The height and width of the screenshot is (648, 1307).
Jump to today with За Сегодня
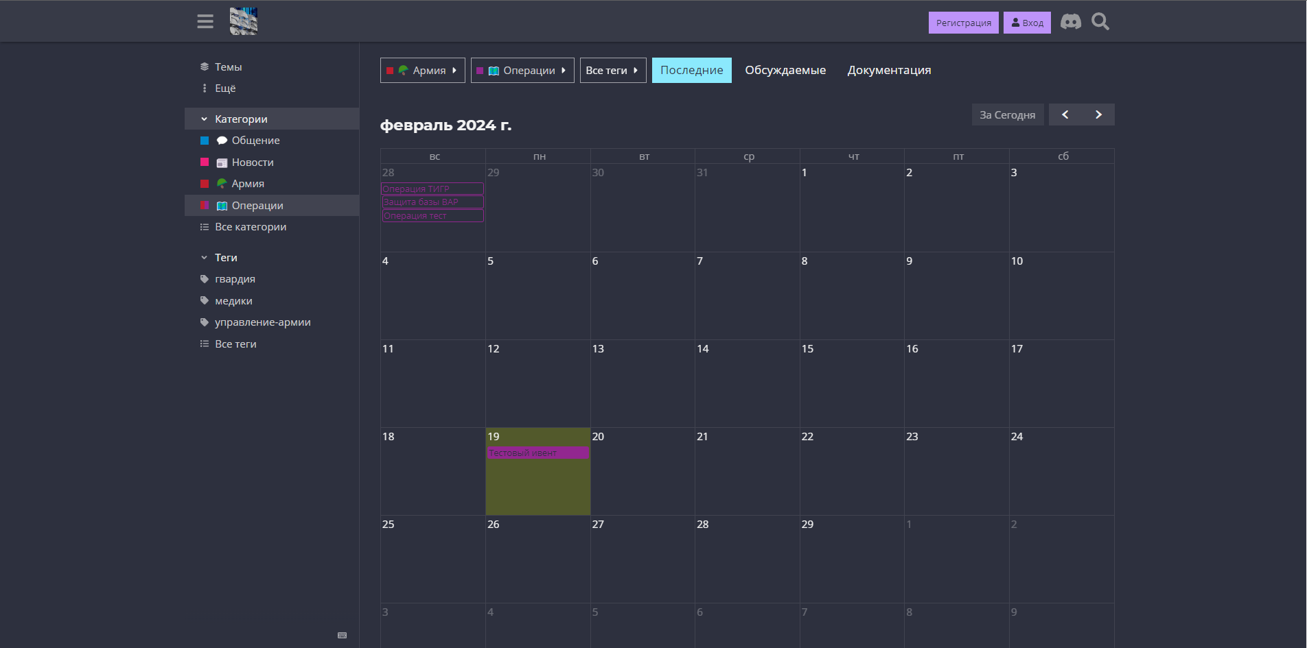click(x=1008, y=115)
